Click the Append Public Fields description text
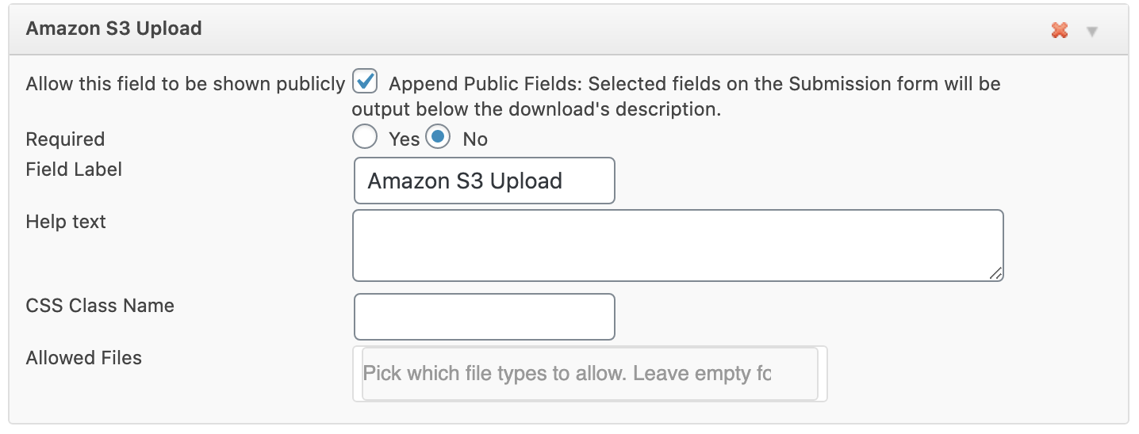 point(694,83)
